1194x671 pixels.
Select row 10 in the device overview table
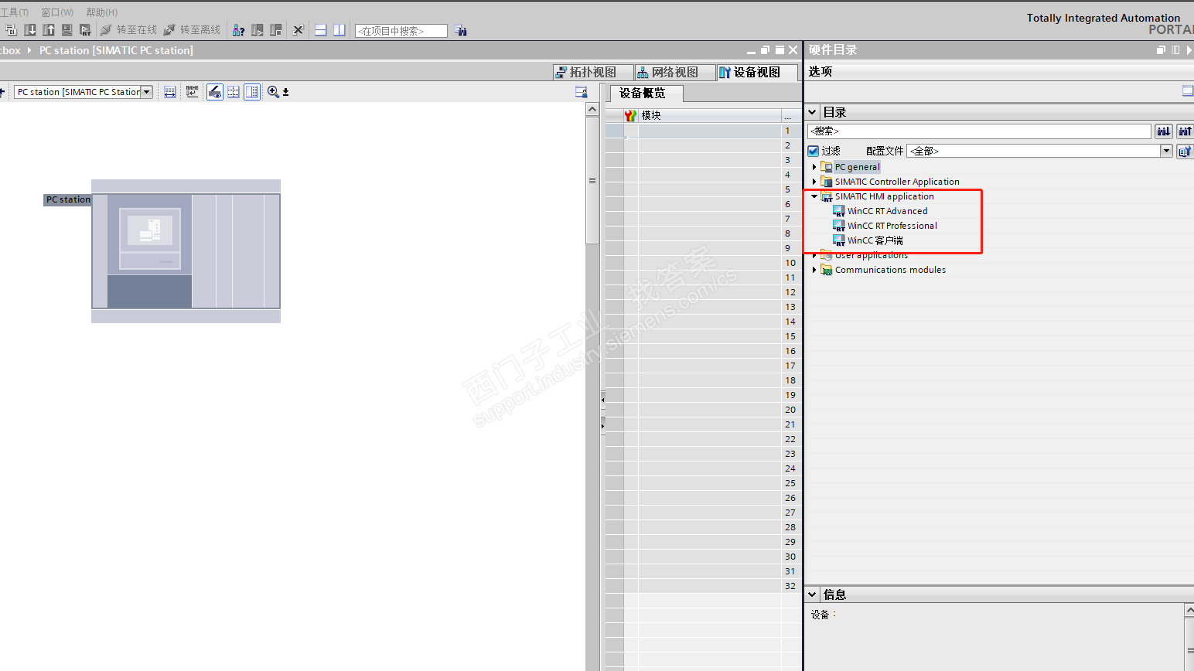click(702, 263)
